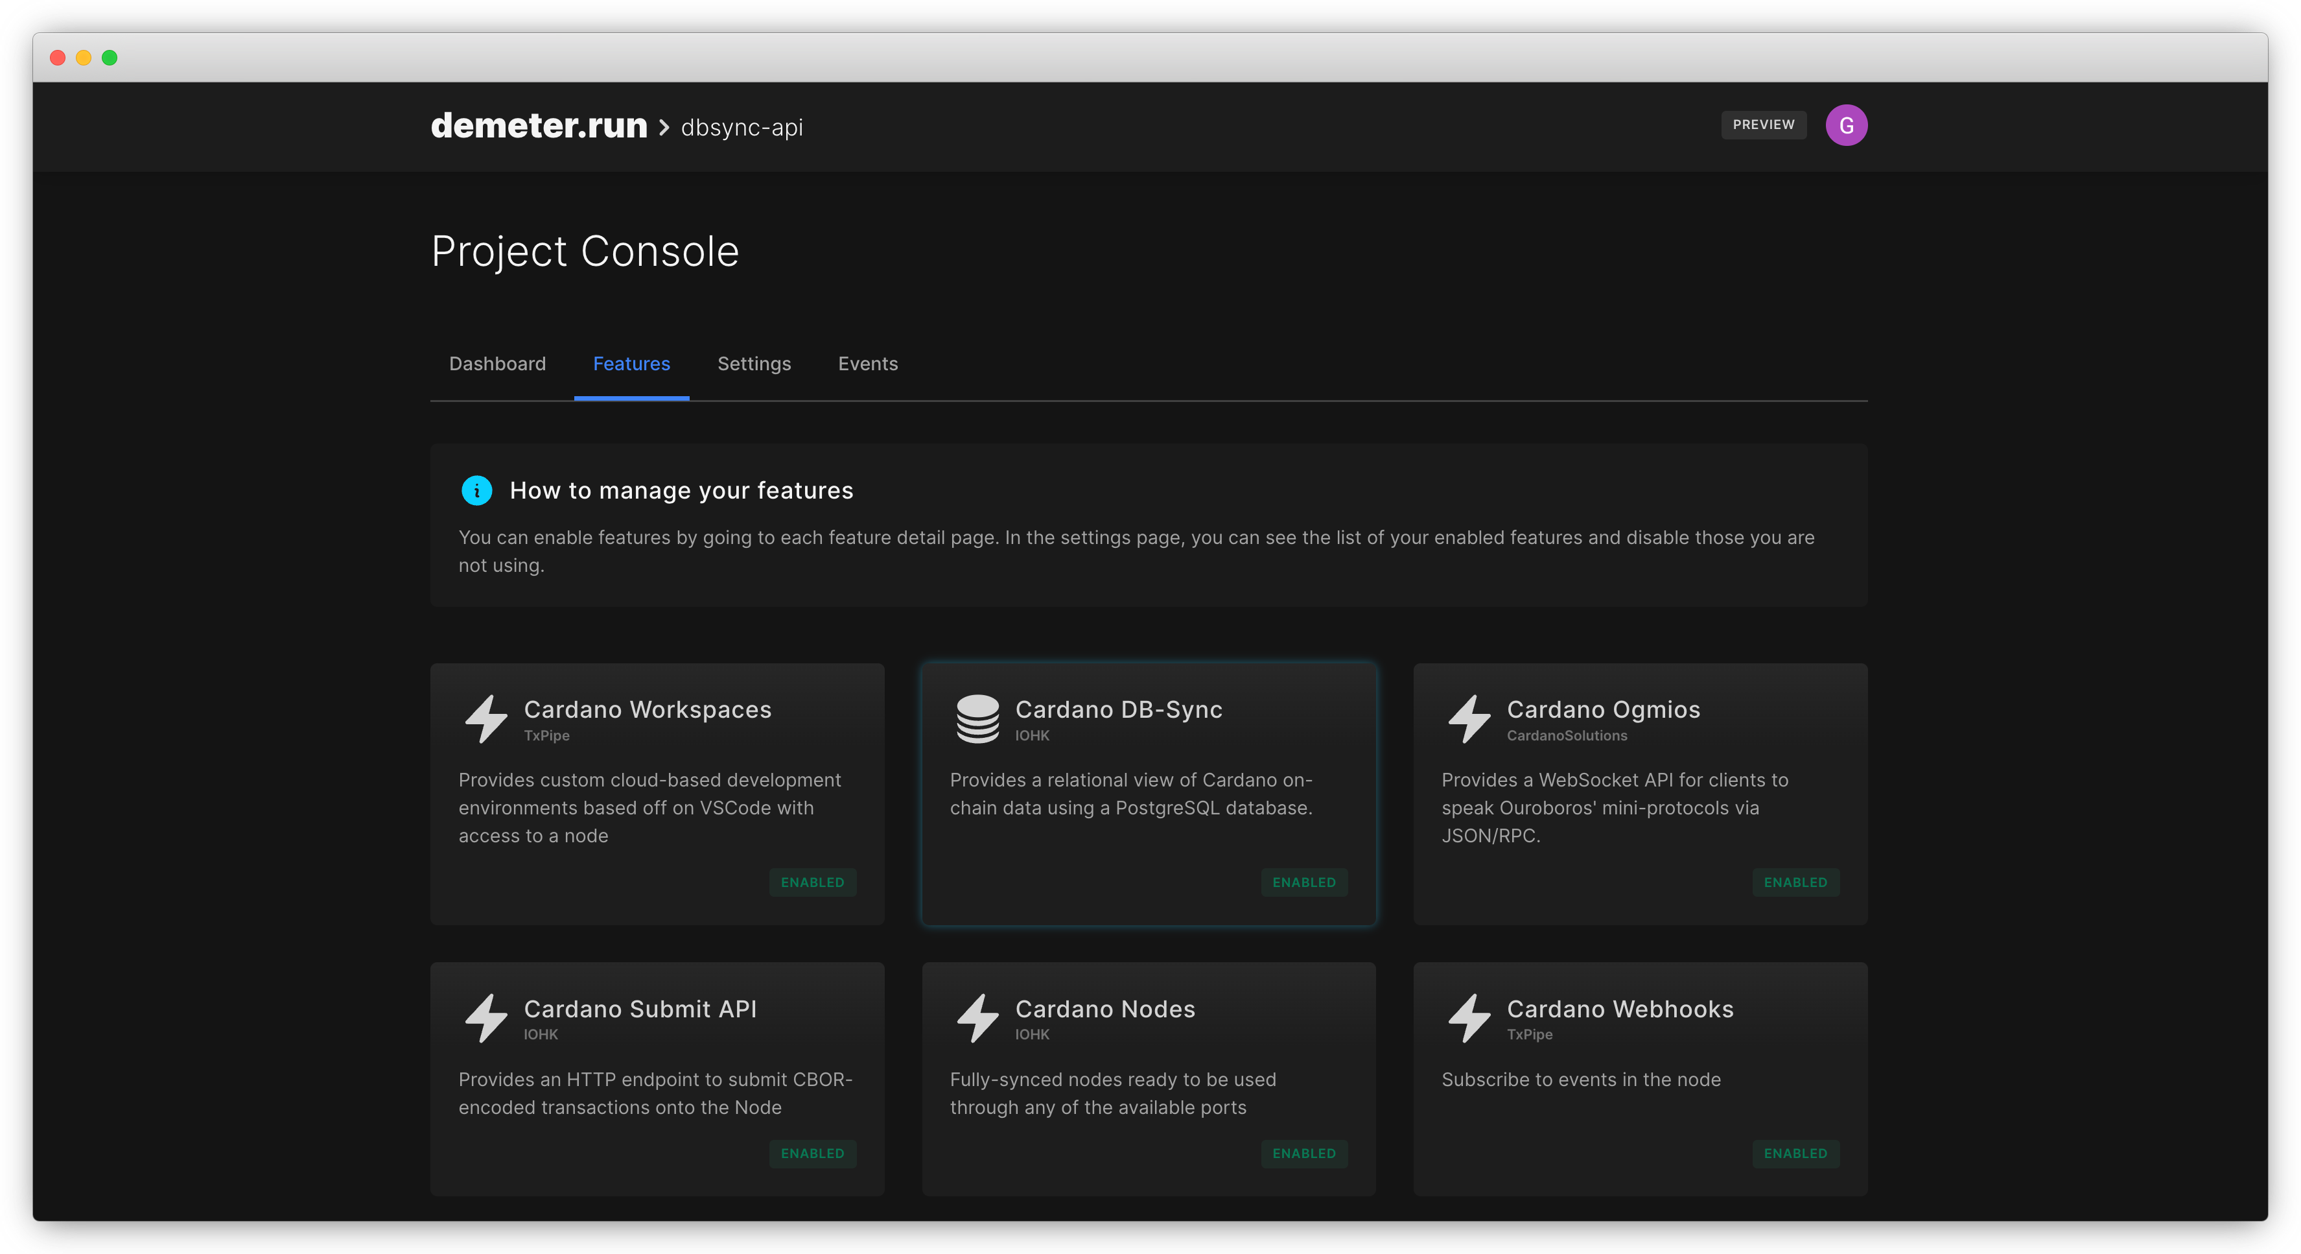The image size is (2301, 1254).
Task: Click the Cardano DB-Sync database icon
Action: pyautogui.click(x=977, y=718)
